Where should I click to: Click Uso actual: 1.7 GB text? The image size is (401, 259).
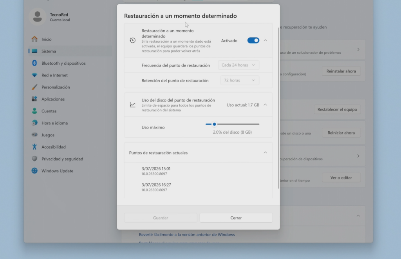(x=243, y=105)
